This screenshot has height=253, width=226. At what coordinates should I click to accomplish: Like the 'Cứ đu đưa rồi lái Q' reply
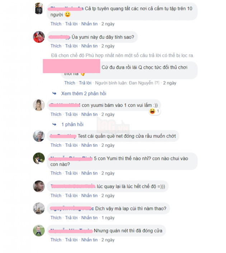pyautogui.click(x=70, y=83)
